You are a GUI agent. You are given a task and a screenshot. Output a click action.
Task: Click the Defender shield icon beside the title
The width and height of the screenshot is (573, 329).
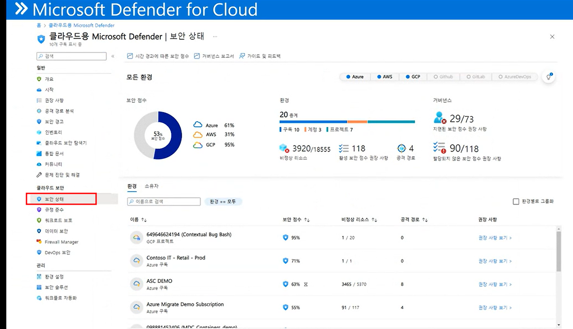41,39
